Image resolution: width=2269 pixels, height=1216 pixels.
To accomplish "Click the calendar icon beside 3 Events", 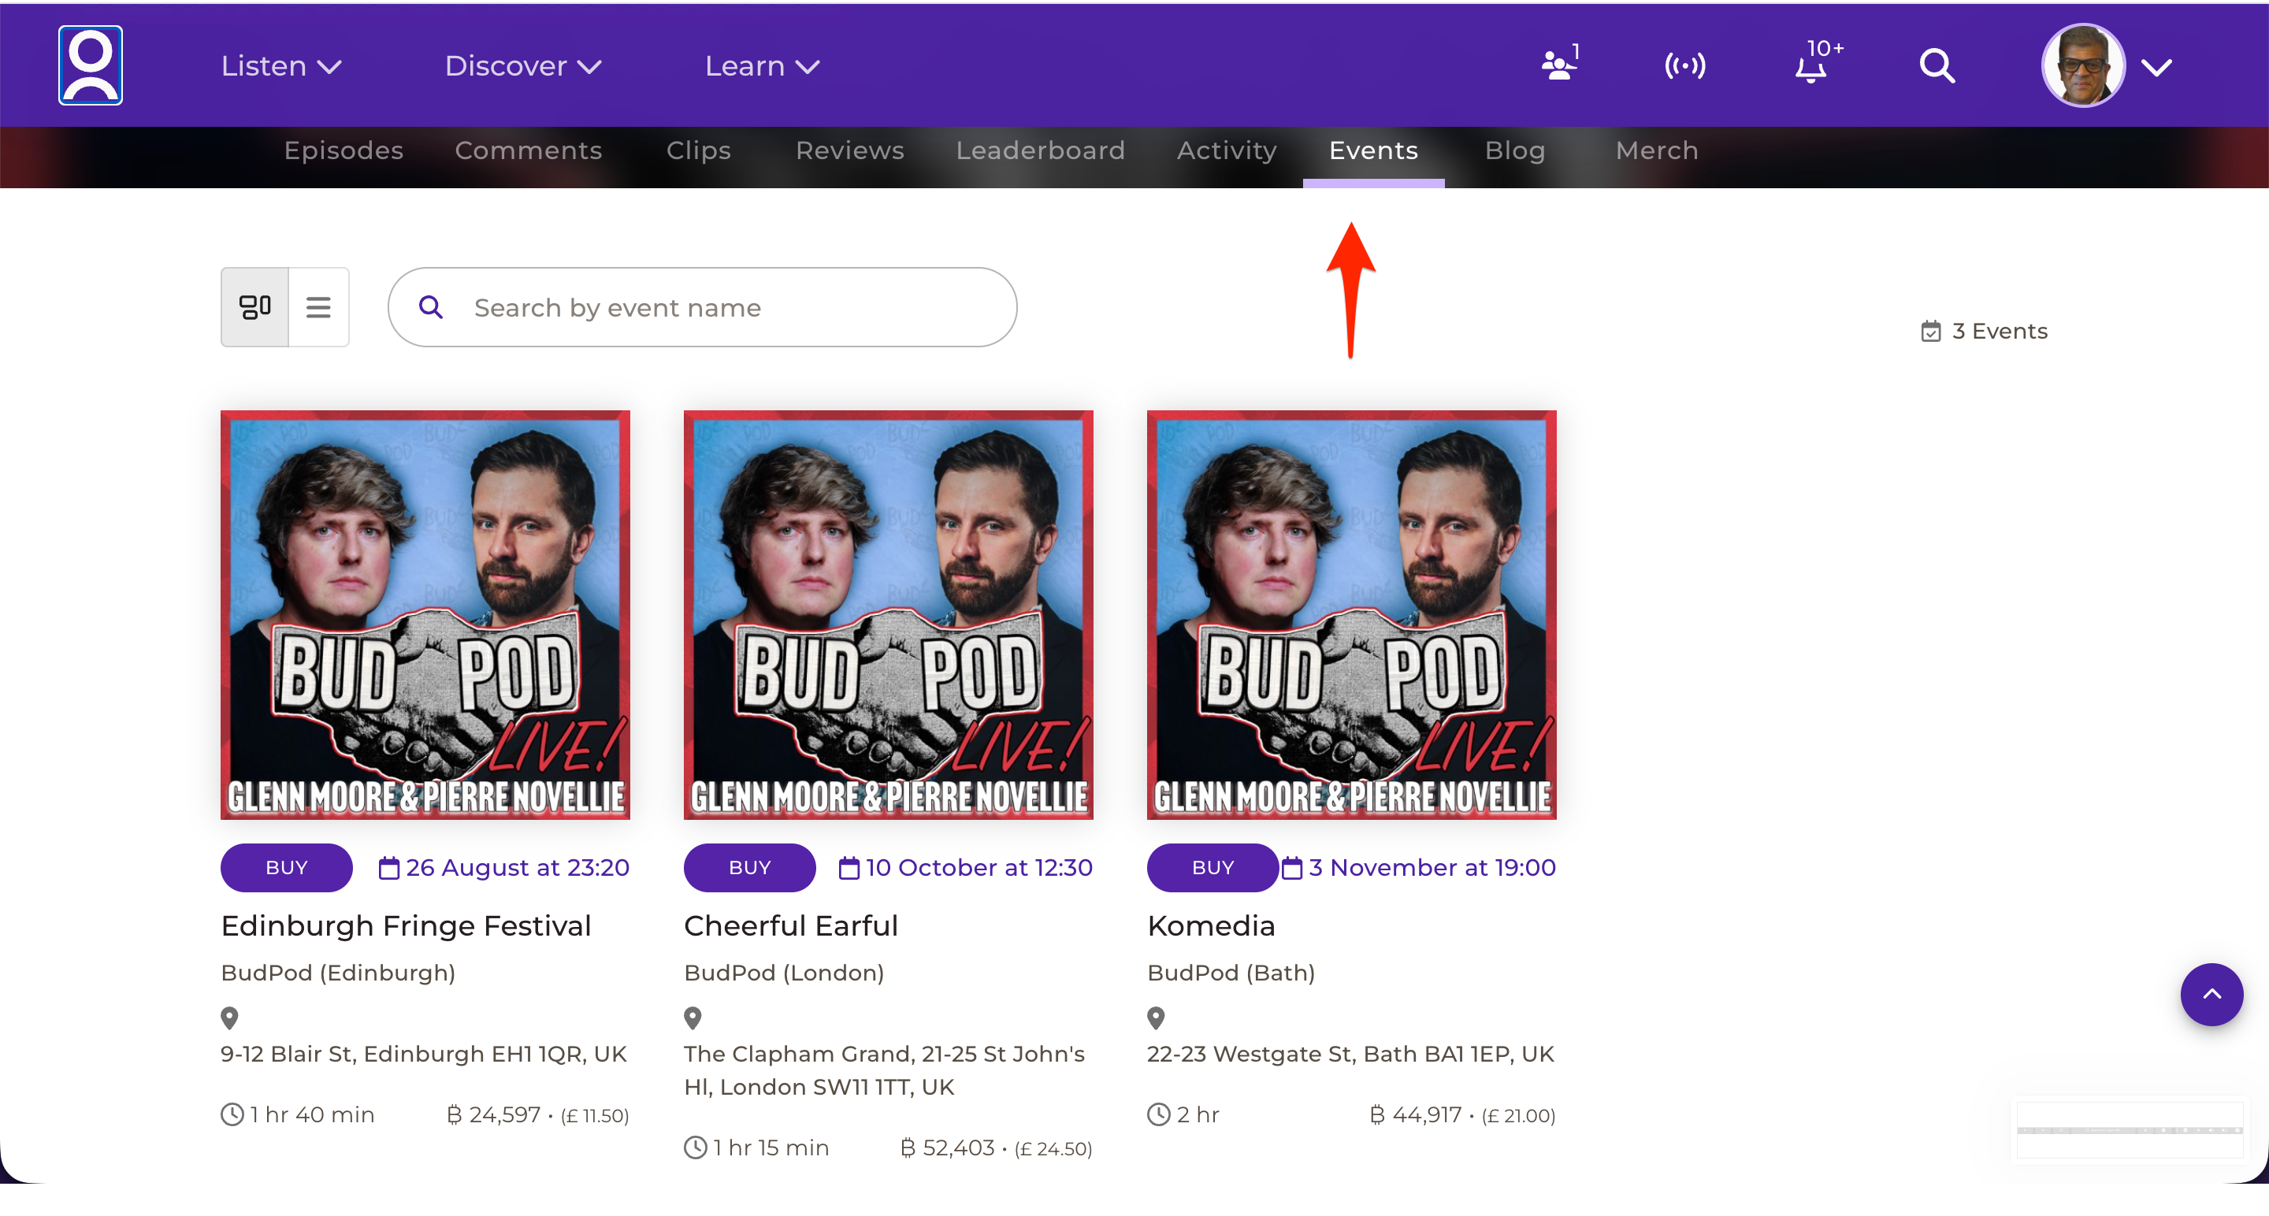I will tap(1931, 331).
